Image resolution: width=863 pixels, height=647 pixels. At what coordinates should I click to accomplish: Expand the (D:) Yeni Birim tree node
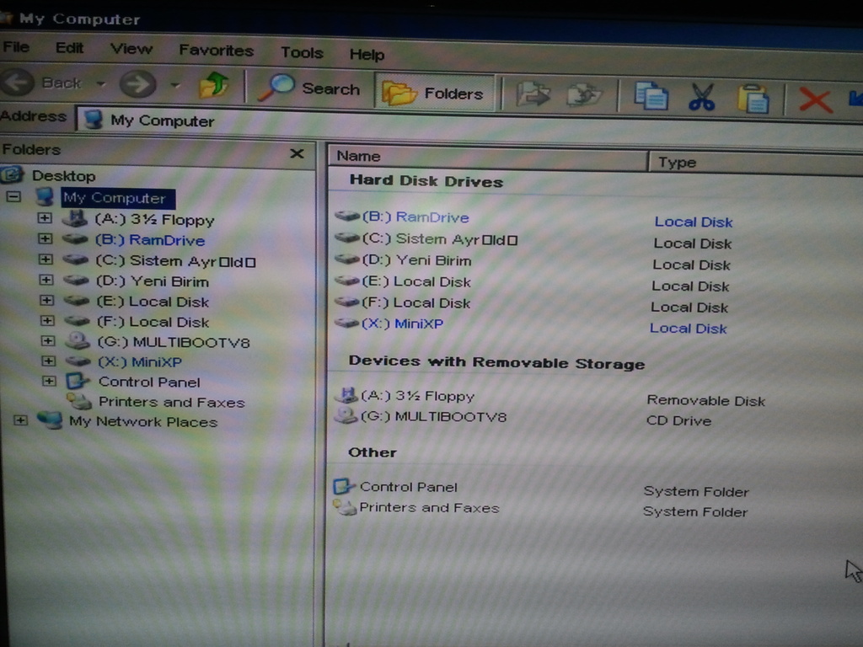pos(46,280)
